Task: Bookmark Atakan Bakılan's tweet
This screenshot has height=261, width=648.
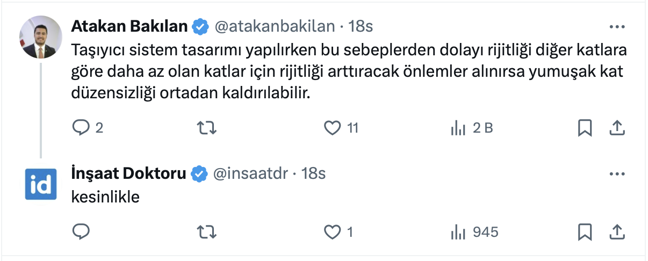Action: (x=585, y=128)
